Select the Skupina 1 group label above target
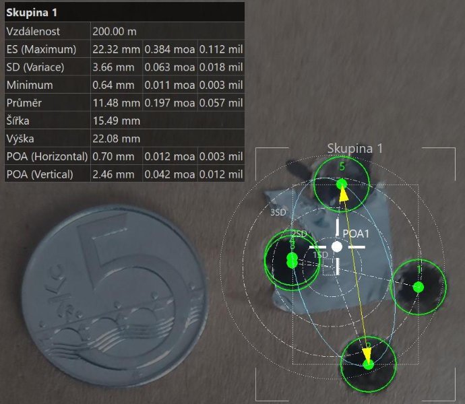Screen dimensions: 465x404 354,148
